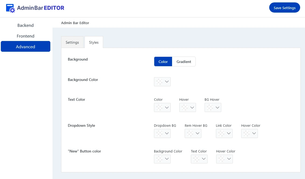This screenshot has width=305, height=179.
Task: Open New Button Background Color swatch
Action: click(159, 159)
